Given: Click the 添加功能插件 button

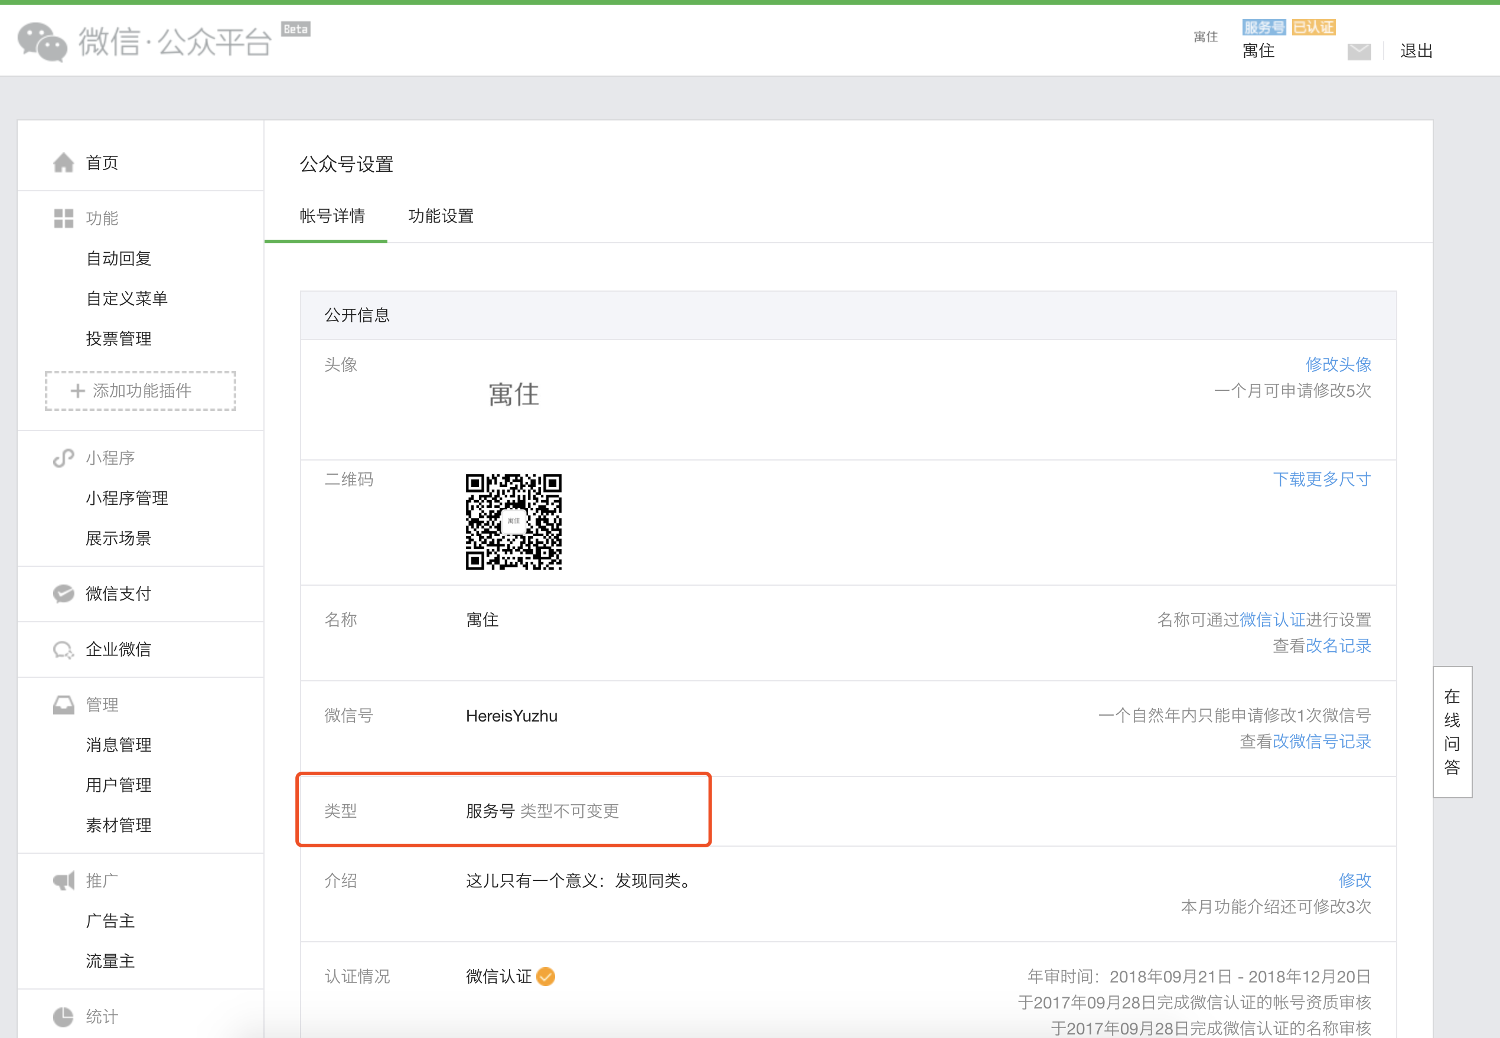Looking at the screenshot, I should tap(140, 391).
